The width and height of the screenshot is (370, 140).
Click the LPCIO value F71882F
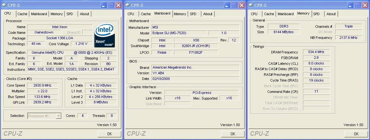pyautogui.click(x=196, y=52)
